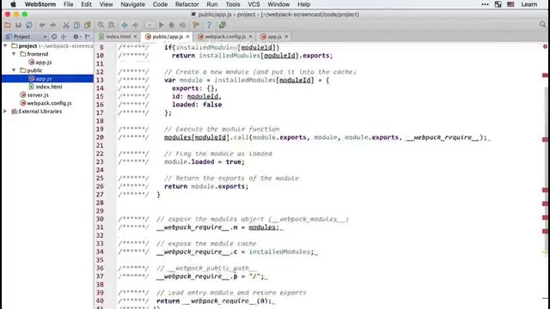Click the error indicator atop the editor stripe

pos(545,46)
